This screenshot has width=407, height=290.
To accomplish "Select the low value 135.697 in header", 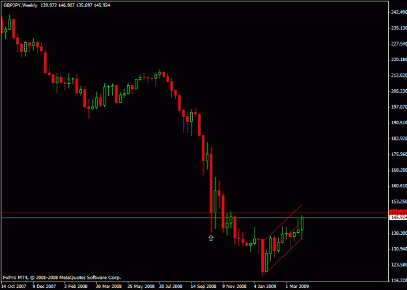I will (x=85, y=5).
